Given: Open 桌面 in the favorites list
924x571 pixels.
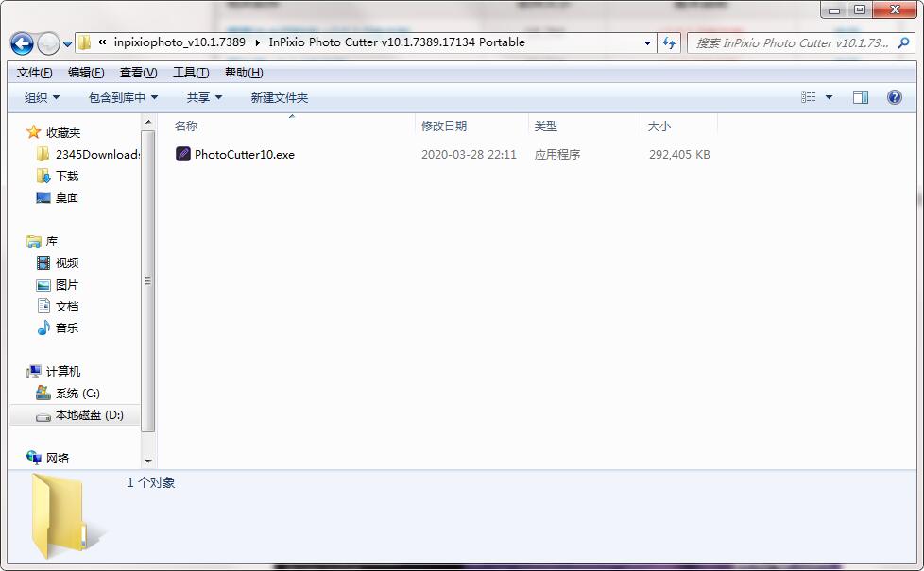Looking at the screenshot, I should click(67, 198).
